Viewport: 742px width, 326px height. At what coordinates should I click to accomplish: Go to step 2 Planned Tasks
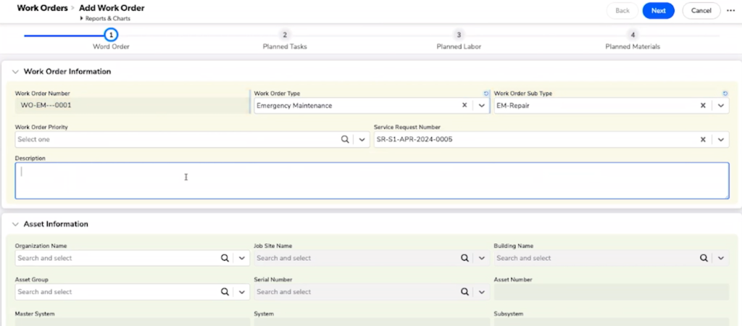285,35
